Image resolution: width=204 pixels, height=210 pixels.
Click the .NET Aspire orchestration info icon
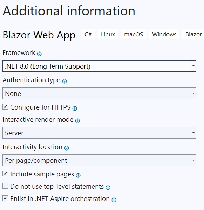(114, 200)
